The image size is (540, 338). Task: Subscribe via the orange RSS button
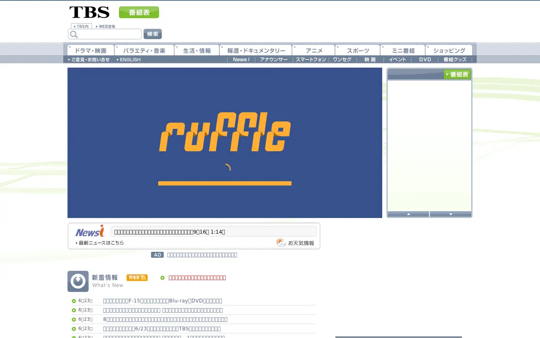coord(137,278)
